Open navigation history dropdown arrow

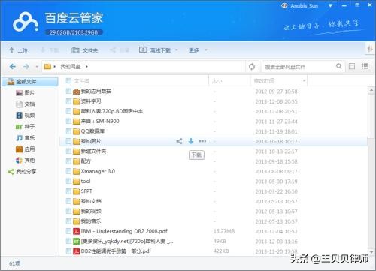37,67
